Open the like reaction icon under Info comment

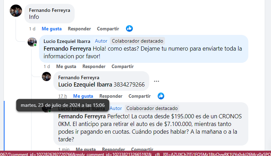coord(129,29)
